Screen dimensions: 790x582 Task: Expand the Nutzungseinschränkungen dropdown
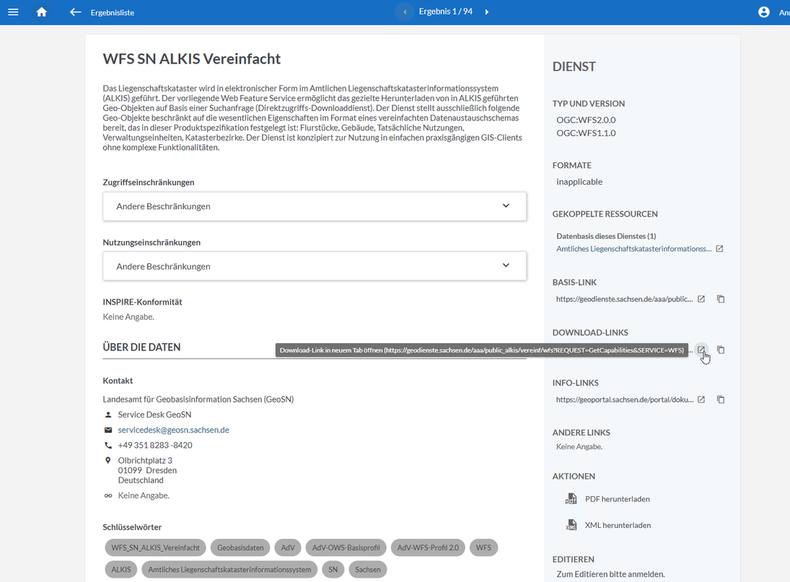[x=506, y=265]
